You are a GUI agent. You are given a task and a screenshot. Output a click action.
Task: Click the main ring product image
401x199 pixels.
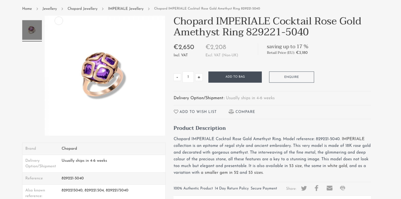tap(104, 76)
